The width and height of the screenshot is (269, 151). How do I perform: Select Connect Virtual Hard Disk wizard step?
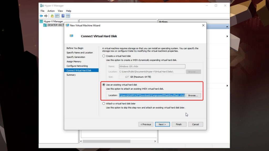point(81,70)
